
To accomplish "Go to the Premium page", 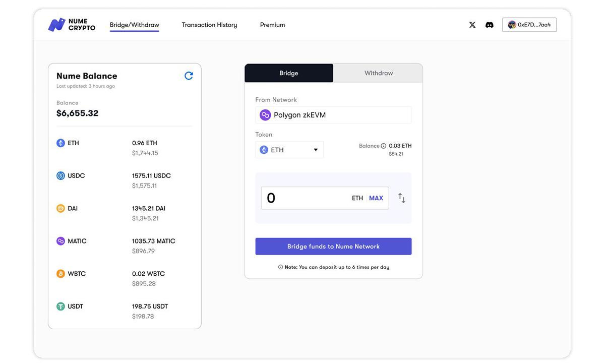I will [x=272, y=25].
